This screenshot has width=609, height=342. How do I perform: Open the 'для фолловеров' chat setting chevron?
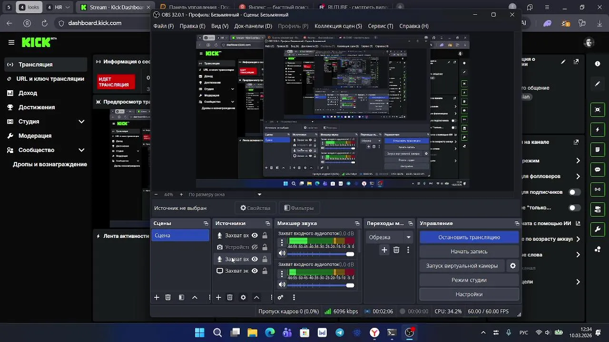[x=578, y=177]
